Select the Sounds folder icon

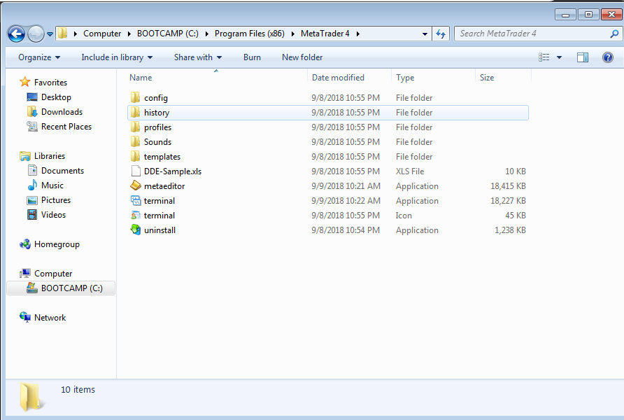pyautogui.click(x=135, y=141)
